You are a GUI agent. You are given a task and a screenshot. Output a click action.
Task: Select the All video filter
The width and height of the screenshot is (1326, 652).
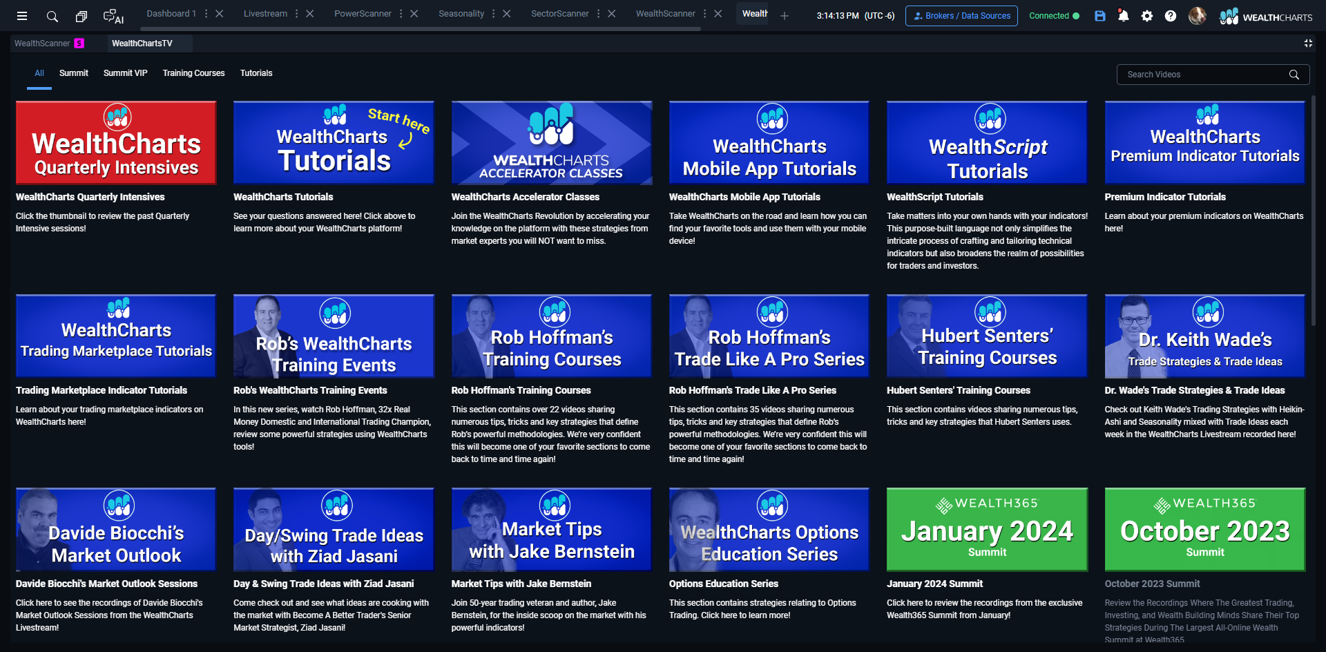pos(39,73)
